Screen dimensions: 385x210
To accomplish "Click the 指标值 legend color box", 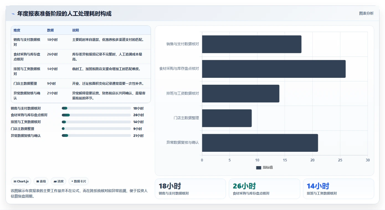I will 259,168.
